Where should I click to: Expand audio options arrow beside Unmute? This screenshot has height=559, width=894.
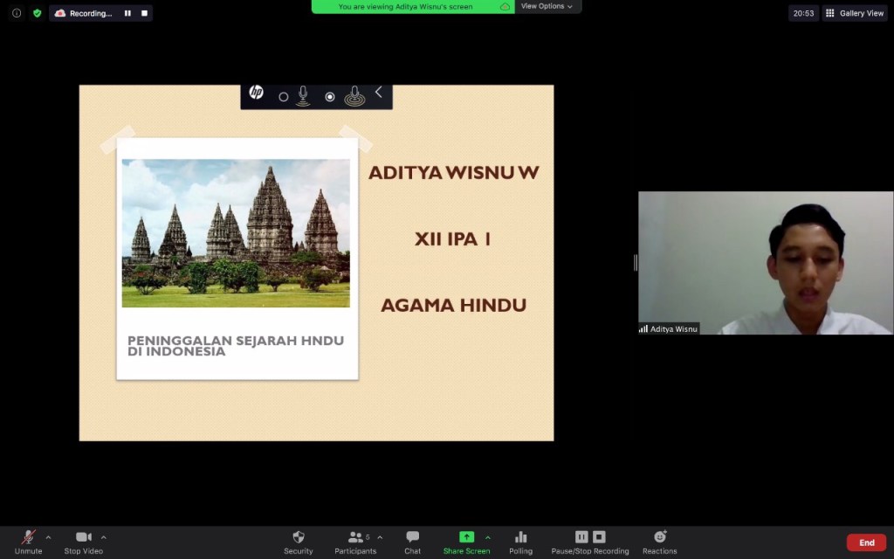(x=48, y=537)
